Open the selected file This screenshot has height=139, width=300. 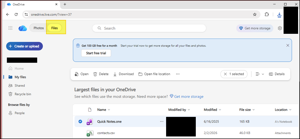coord(82,74)
